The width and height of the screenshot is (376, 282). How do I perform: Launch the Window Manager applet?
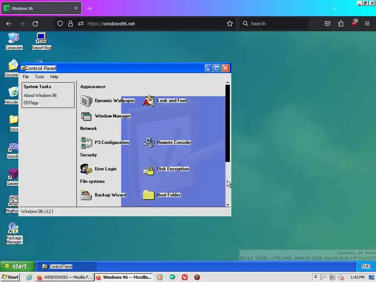click(x=105, y=116)
